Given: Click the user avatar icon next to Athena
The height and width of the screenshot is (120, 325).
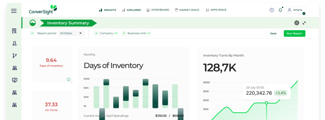Looking at the screenshot, I should pos(289,10).
